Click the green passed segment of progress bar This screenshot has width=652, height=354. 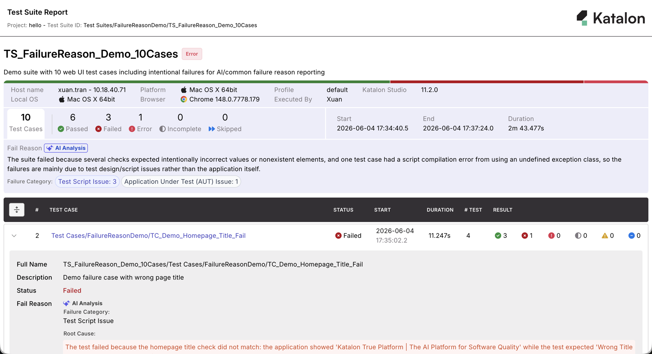197,82
